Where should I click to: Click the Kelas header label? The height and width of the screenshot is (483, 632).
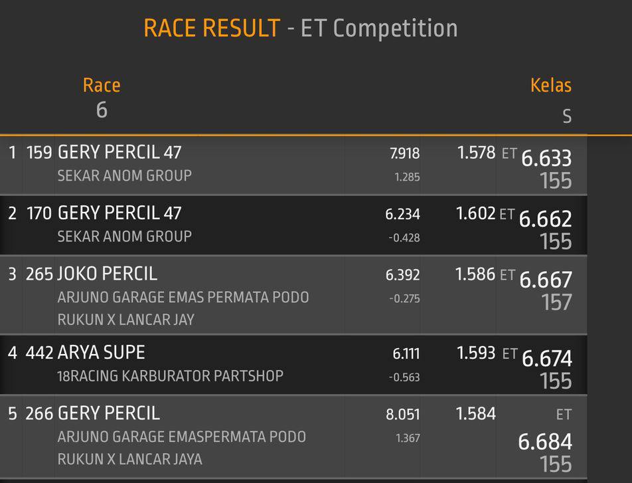click(x=550, y=86)
